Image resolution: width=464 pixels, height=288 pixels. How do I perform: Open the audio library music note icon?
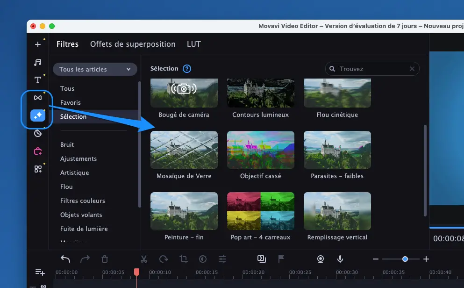pyautogui.click(x=38, y=62)
